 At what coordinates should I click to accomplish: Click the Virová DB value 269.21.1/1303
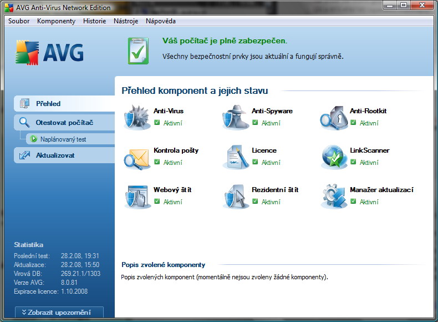point(80,274)
